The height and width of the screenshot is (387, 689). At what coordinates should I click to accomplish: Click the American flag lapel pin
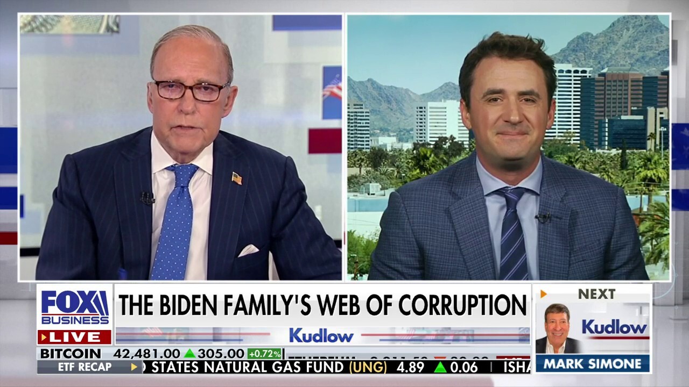coord(237,178)
